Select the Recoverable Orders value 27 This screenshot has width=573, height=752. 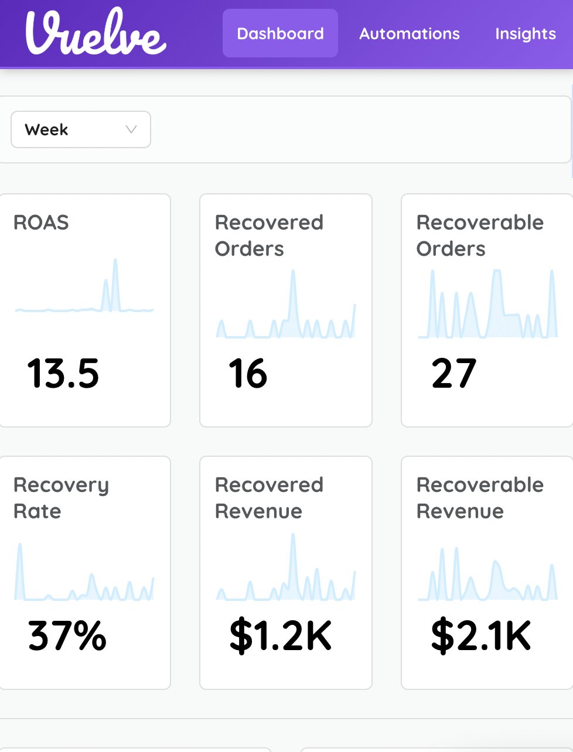[x=453, y=374]
